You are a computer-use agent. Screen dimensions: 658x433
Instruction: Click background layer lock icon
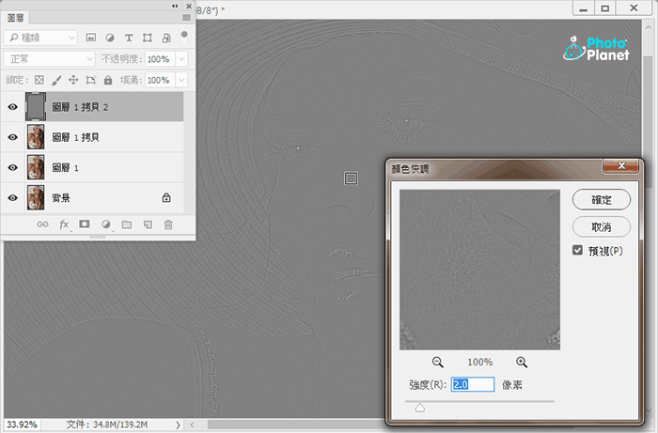coord(166,197)
